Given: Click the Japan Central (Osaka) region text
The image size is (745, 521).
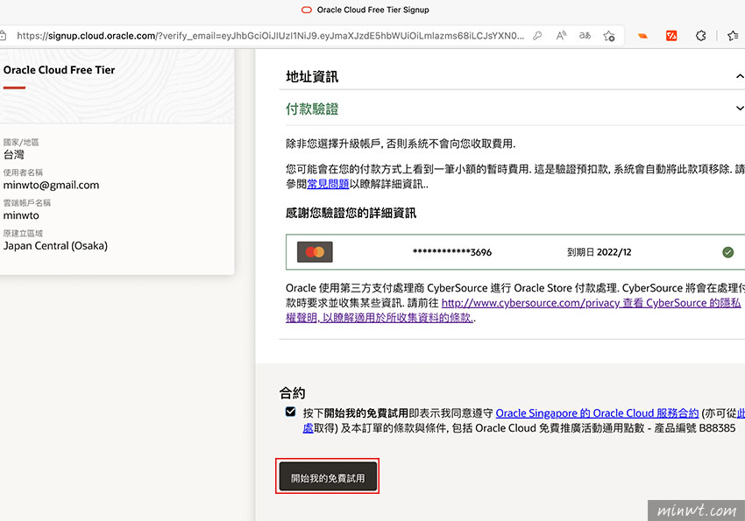Looking at the screenshot, I should (55, 246).
